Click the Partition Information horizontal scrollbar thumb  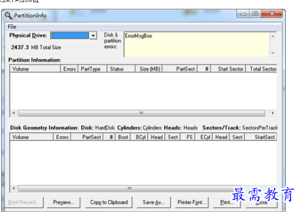pyautogui.click(x=141, y=113)
